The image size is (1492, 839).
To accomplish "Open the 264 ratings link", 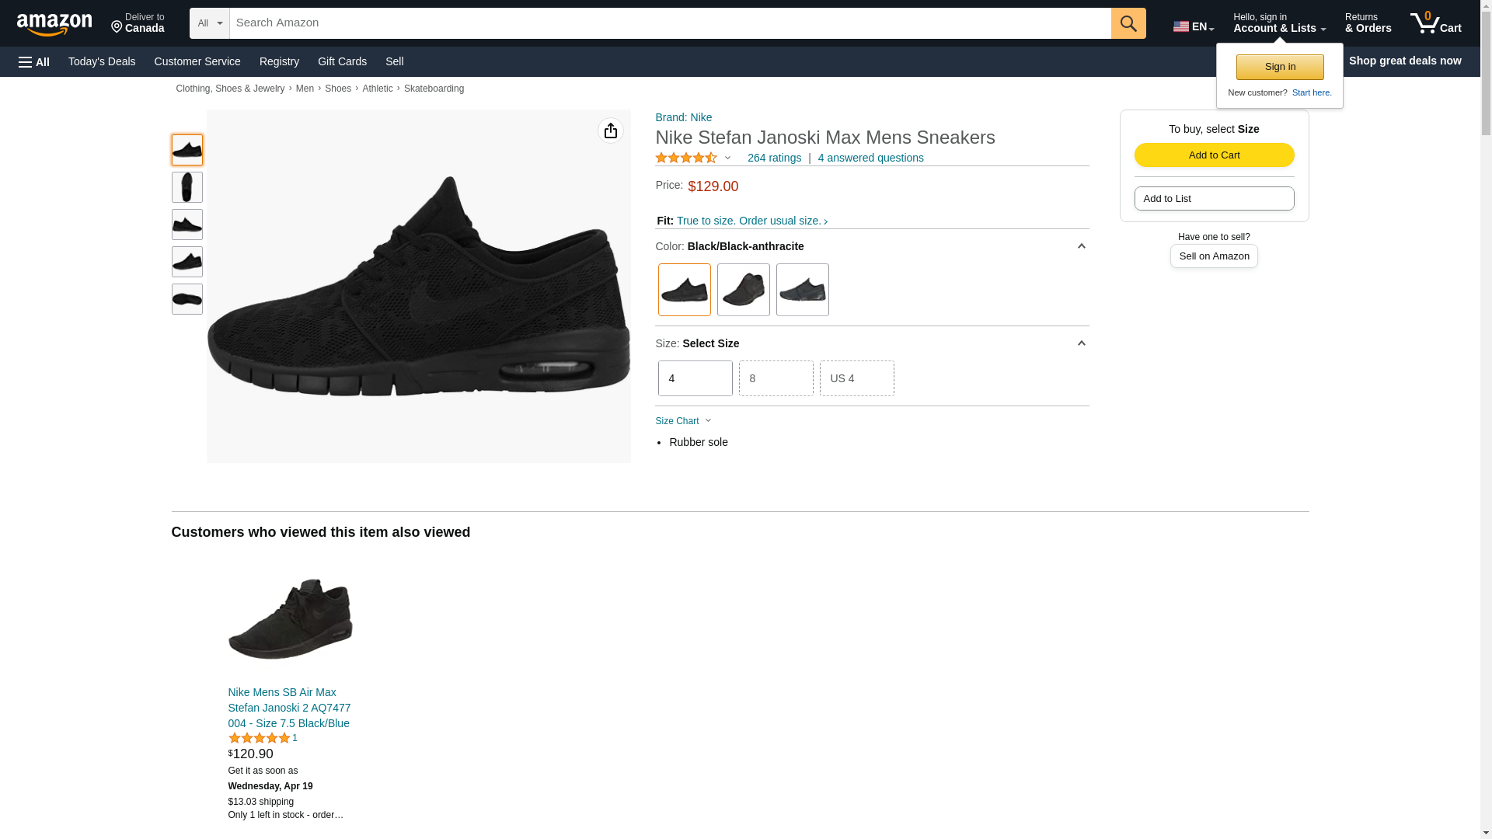I will point(774,158).
